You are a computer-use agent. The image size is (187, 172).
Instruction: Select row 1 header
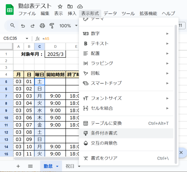pos(6,54)
